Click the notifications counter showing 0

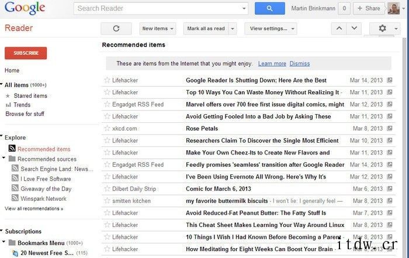(344, 8)
